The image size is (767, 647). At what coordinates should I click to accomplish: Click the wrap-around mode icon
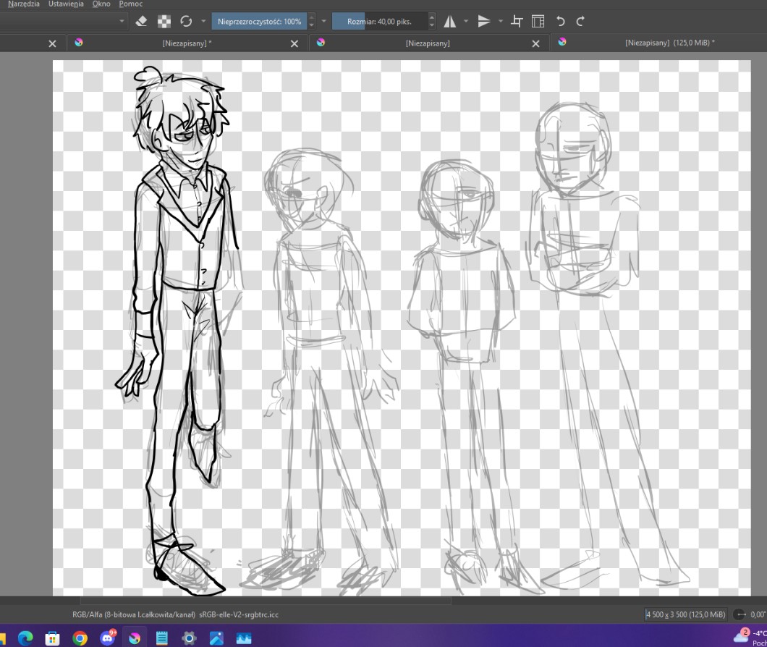(517, 22)
